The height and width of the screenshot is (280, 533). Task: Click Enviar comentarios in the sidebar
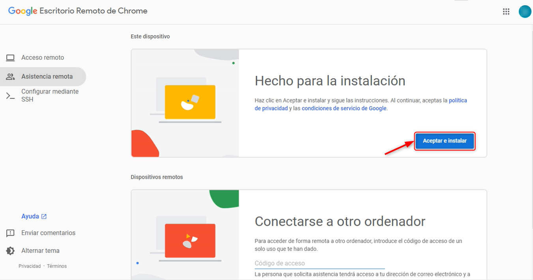(48, 233)
